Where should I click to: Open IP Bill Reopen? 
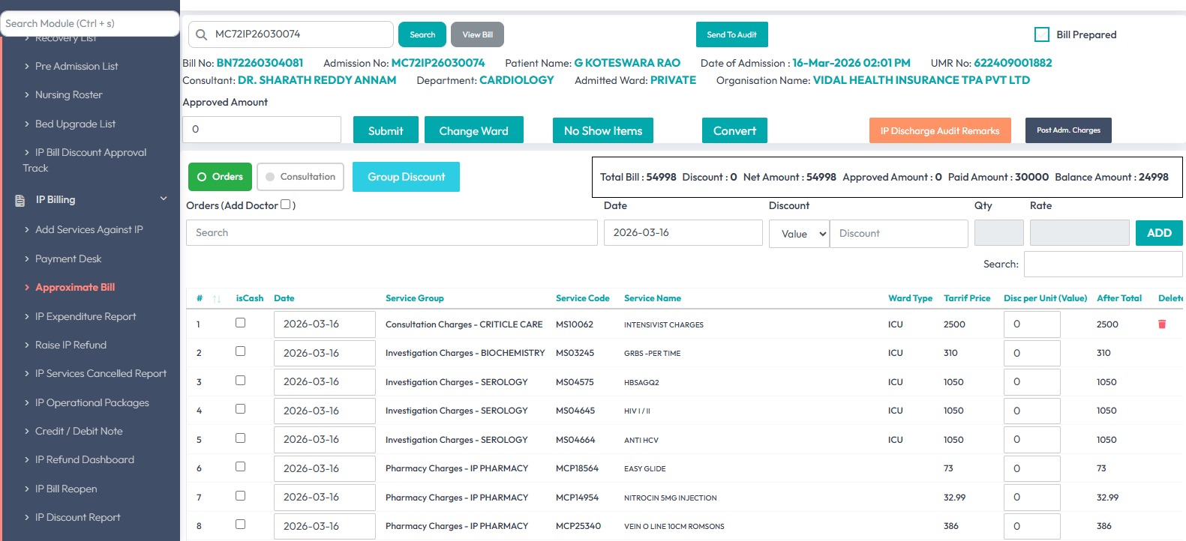point(66,489)
